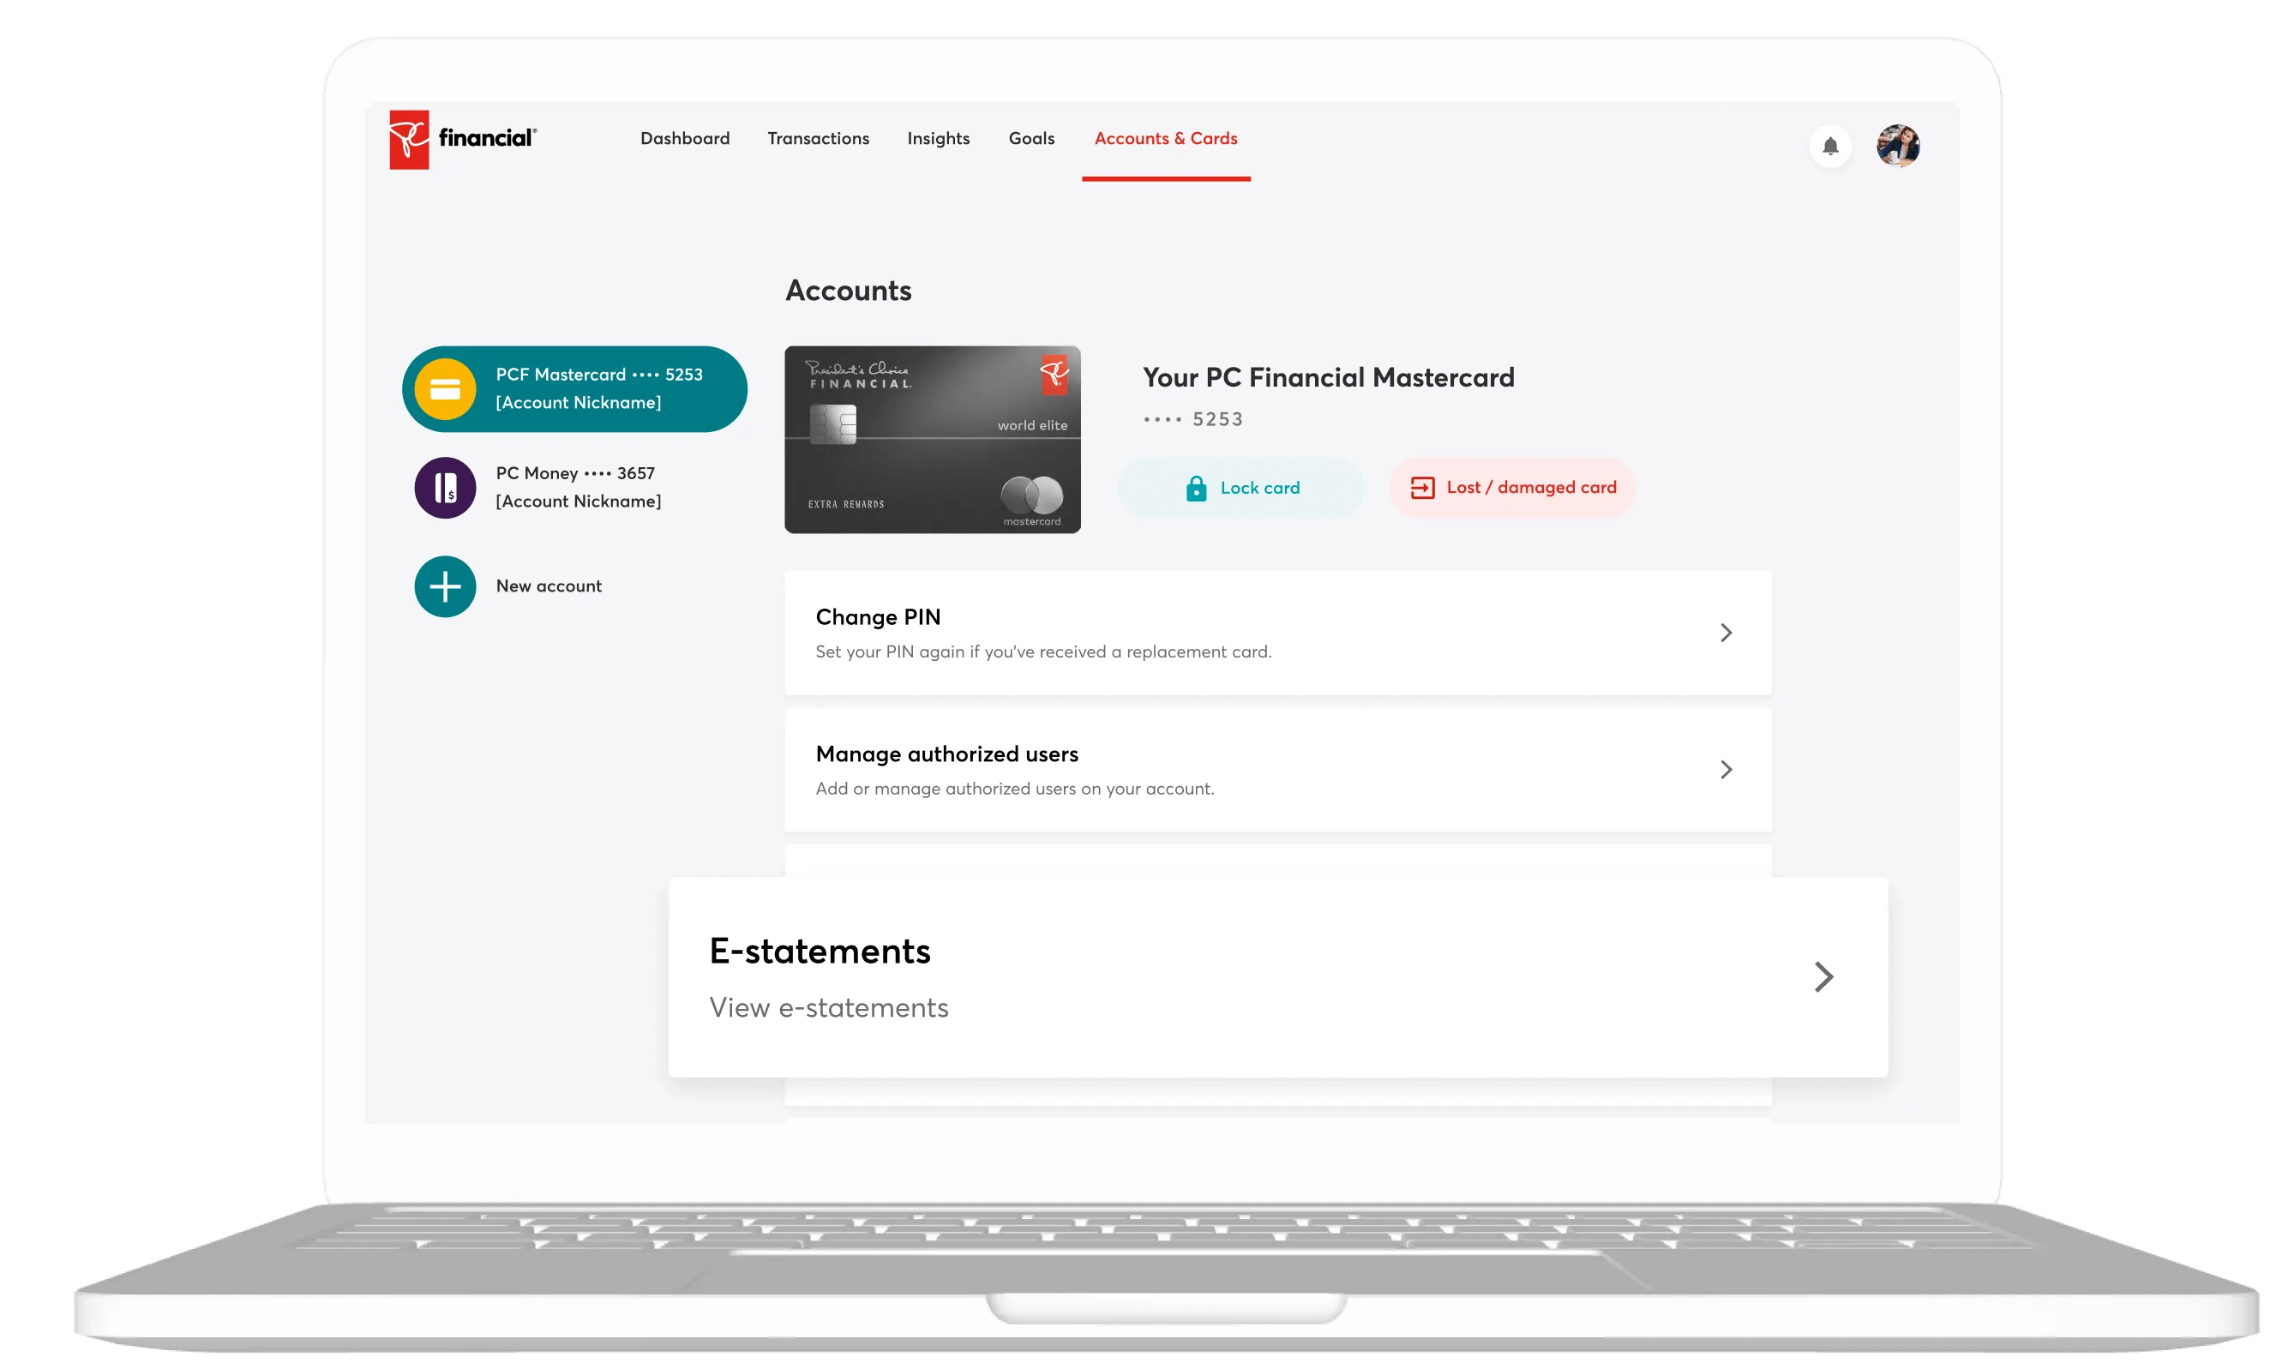Open the Insights tab
2294x1363 pixels.
pyautogui.click(x=938, y=139)
